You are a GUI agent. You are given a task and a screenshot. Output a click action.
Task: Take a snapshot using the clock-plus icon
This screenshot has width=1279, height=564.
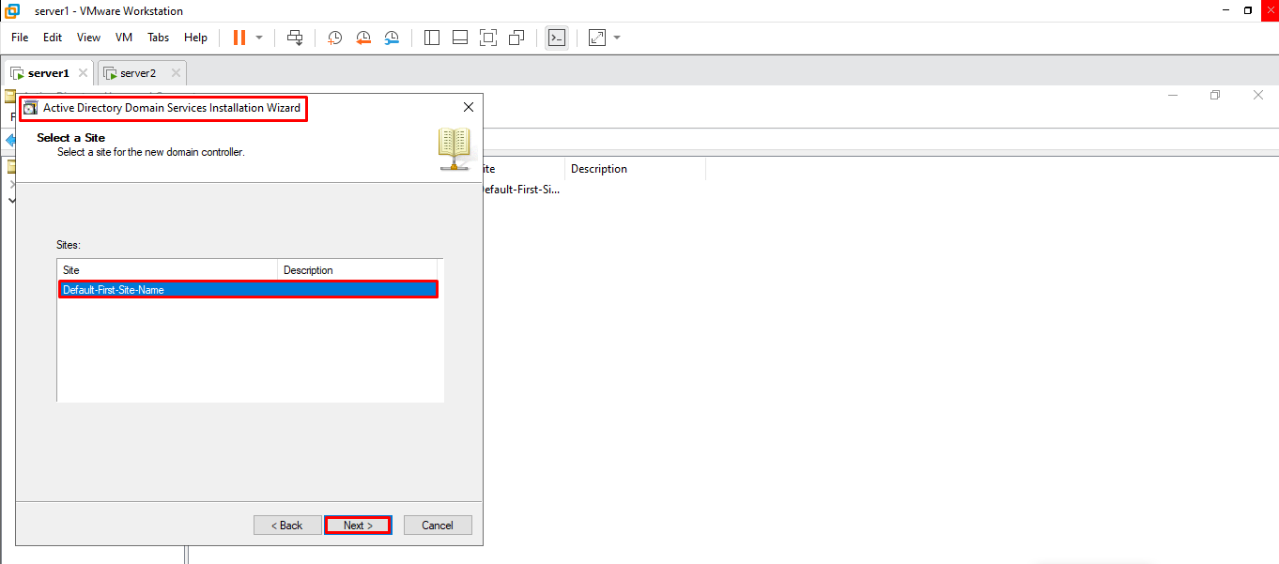click(x=334, y=38)
